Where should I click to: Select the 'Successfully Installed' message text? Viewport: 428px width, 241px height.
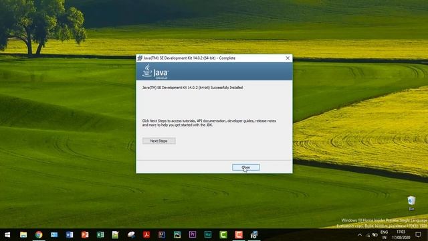pos(193,88)
